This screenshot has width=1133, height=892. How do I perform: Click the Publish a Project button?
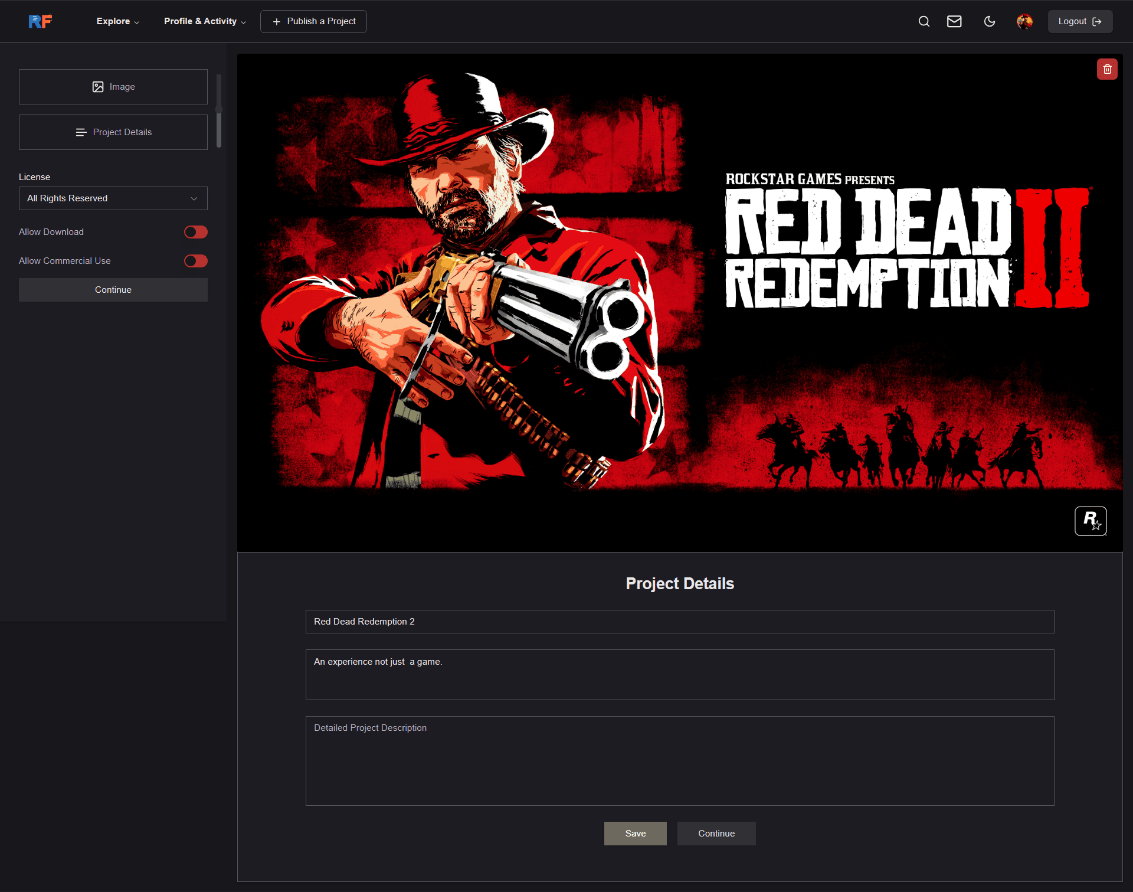click(313, 21)
